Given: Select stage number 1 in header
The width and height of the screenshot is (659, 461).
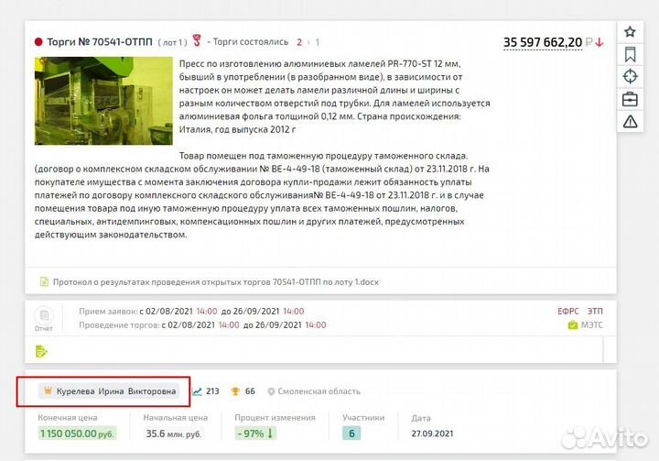Looking at the screenshot, I should coord(318,42).
